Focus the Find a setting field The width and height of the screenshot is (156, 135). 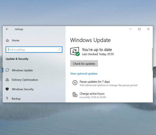point(34,50)
